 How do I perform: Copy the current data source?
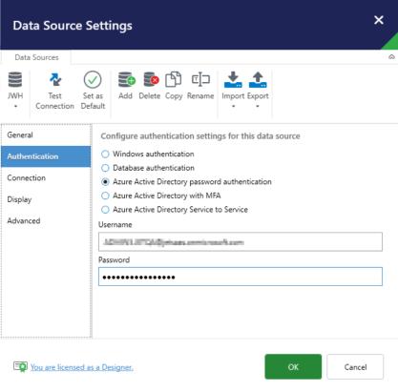174,85
